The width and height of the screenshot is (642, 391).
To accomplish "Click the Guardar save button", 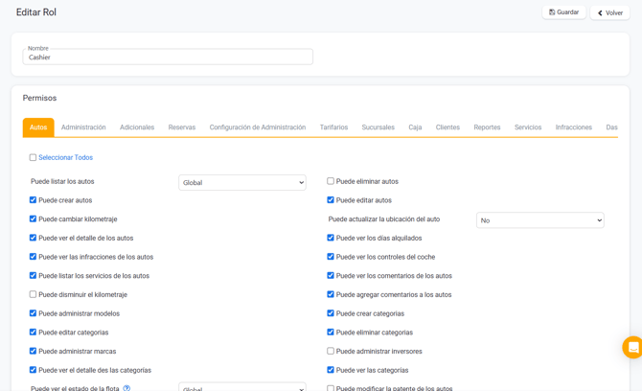I will coord(563,12).
